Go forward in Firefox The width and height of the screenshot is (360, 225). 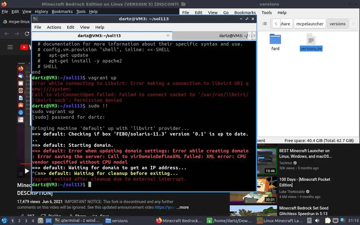(17, 34)
